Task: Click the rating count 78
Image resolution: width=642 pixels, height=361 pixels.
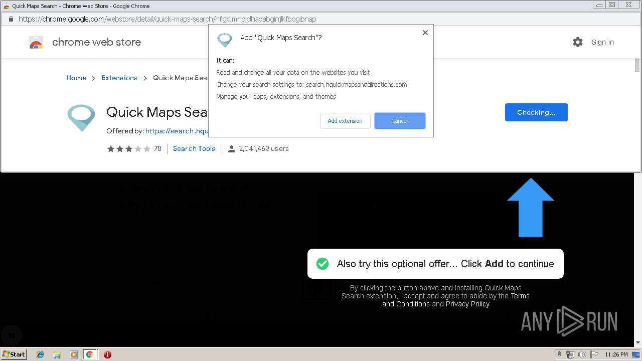Action: (x=157, y=148)
